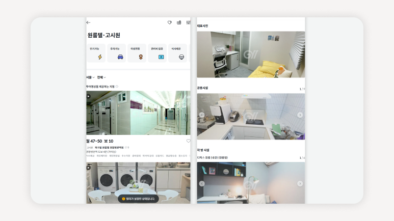This screenshot has height=221, width=394.
Task: Click the 디럭스 원룸 room type label
Action: [213, 158]
